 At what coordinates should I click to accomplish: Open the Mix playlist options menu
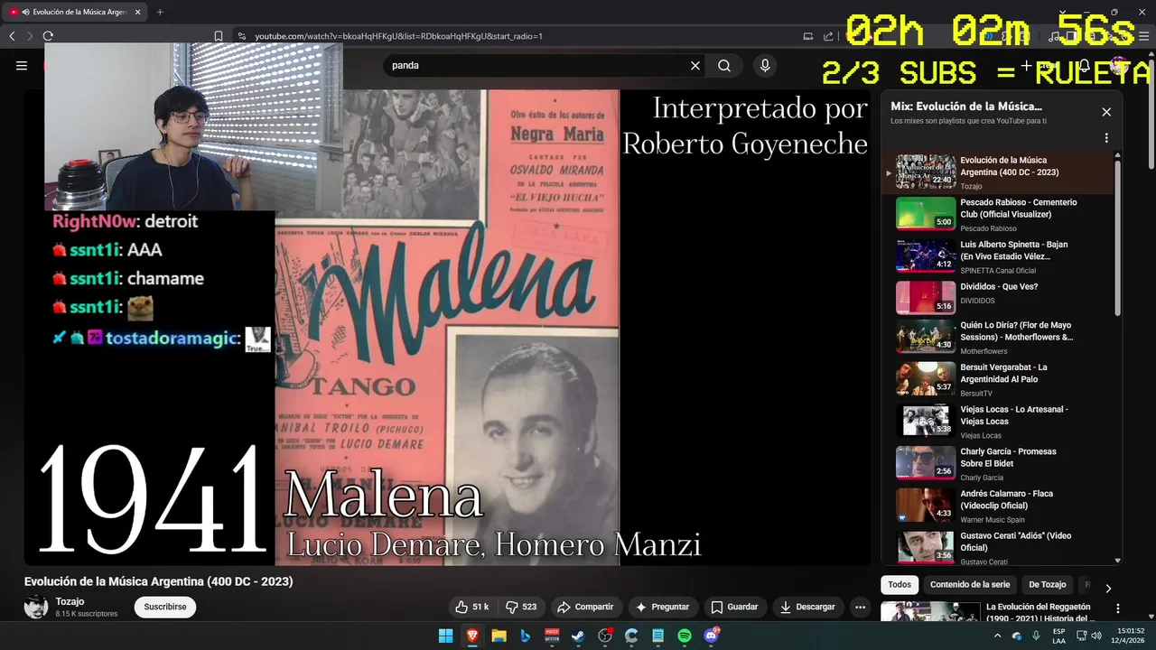coord(1106,138)
